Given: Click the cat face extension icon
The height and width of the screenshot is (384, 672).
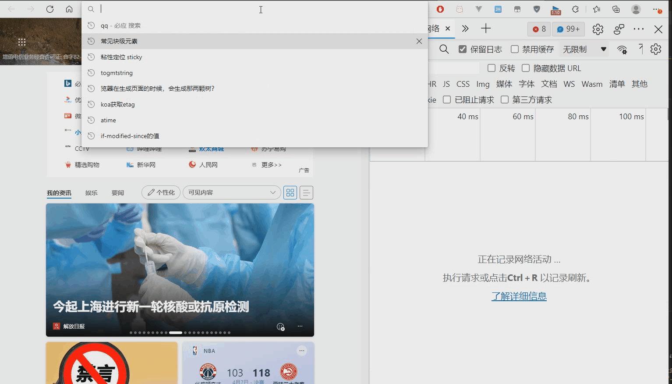Looking at the screenshot, I should click(x=460, y=9).
